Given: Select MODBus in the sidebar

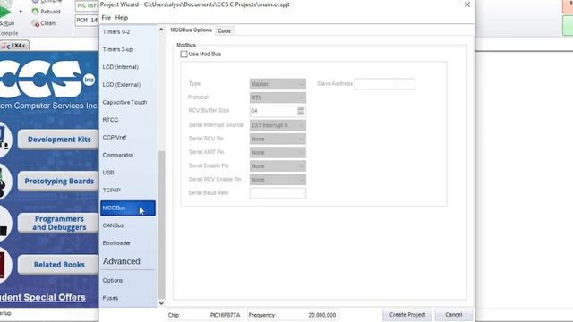Looking at the screenshot, I should point(128,208).
